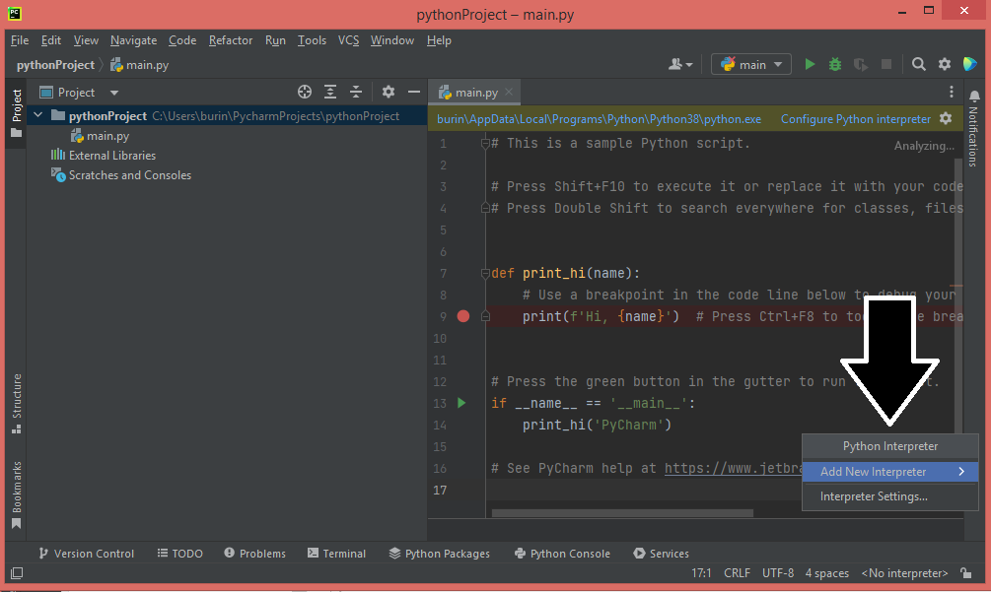The height and width of the screenshot is (592, 991).
Task: Collapse all in Project panel
Action: [356, 93]
